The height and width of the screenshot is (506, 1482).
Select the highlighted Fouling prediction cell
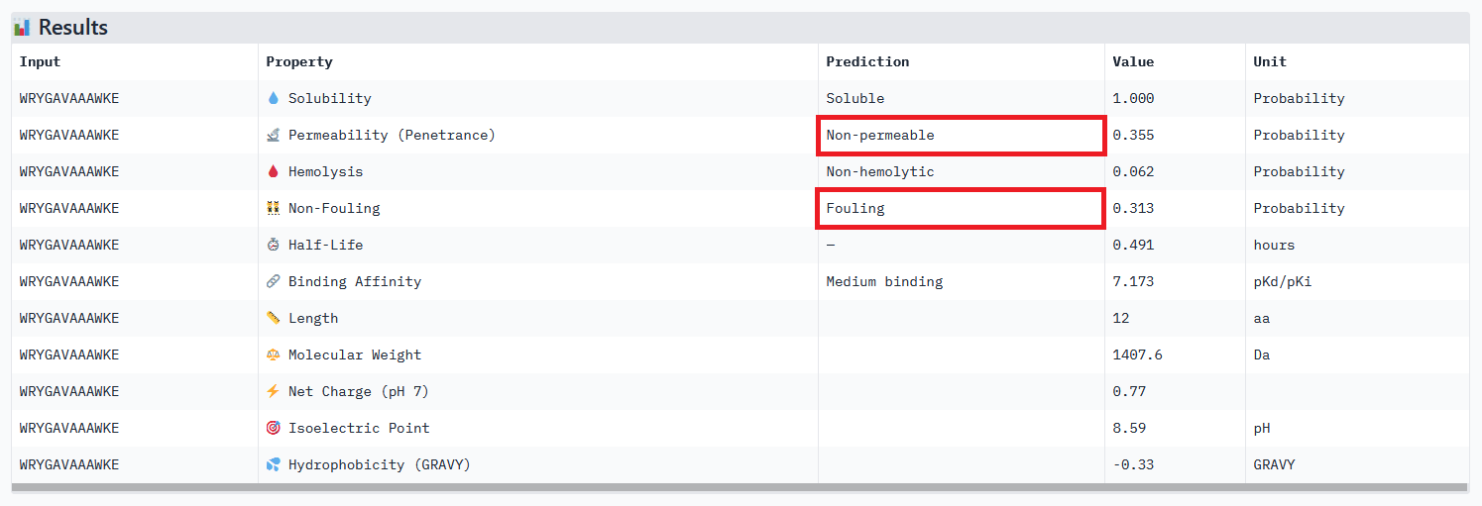tap(961, 208)
